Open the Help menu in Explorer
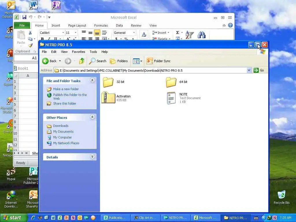Viewport: 296px width, 222px height. 104,52
